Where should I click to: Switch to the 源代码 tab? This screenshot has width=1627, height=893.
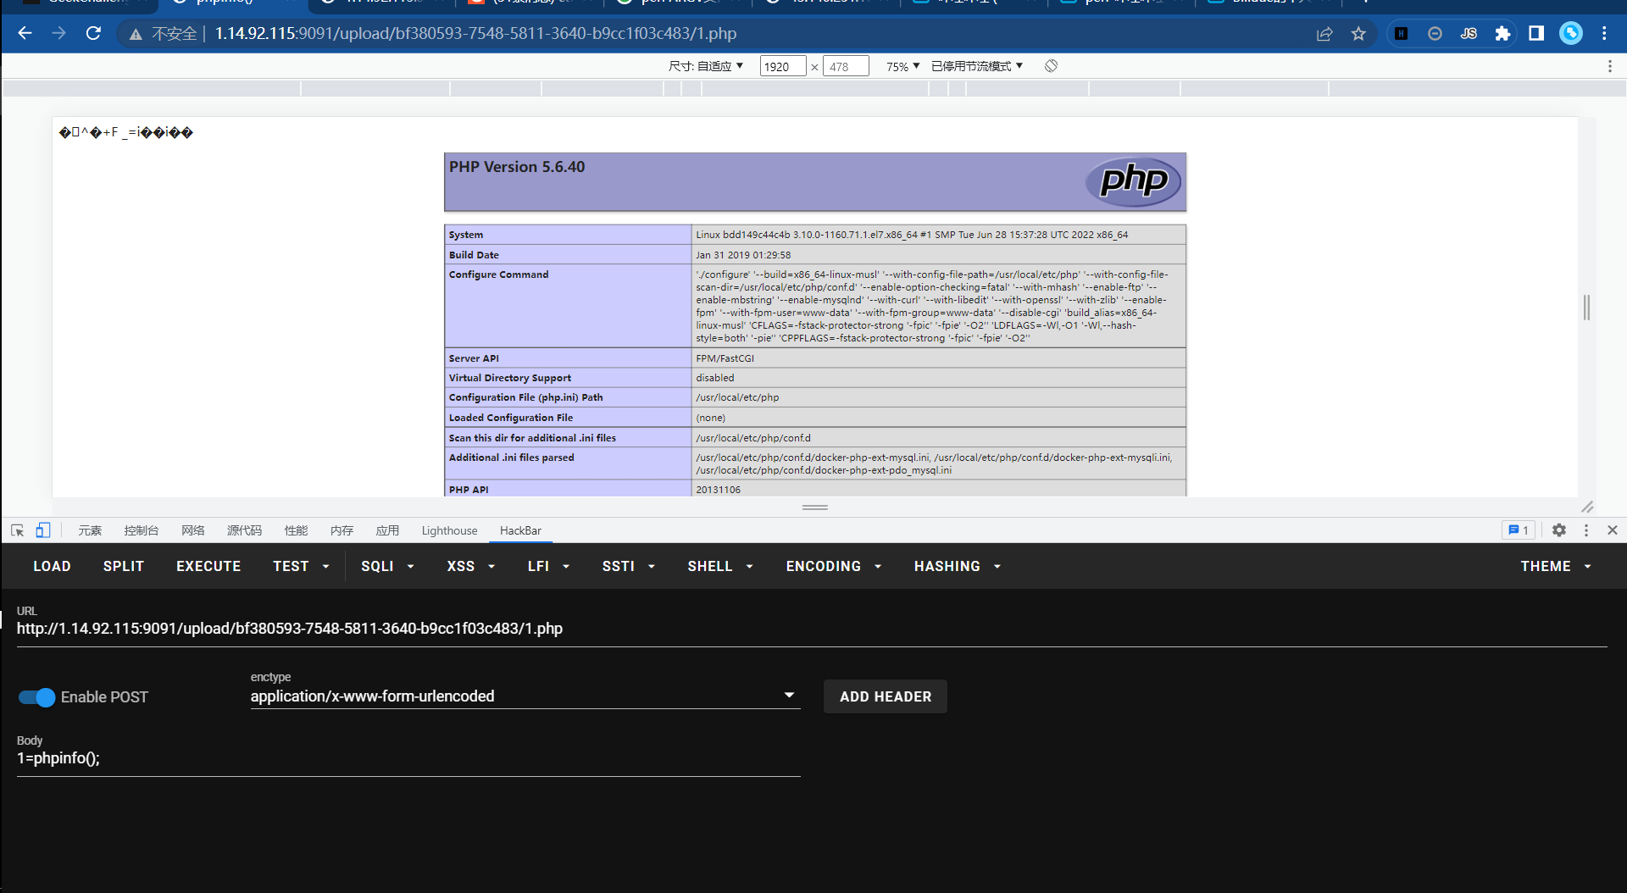point(245,530)
